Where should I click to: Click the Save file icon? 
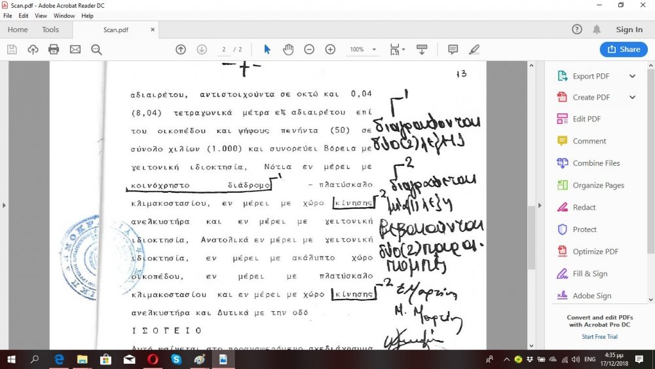click(12, 49)
